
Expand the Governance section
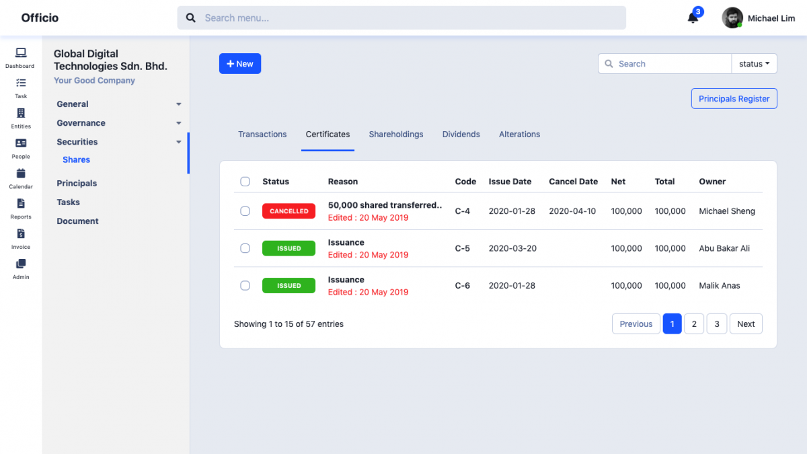(81, 122)
